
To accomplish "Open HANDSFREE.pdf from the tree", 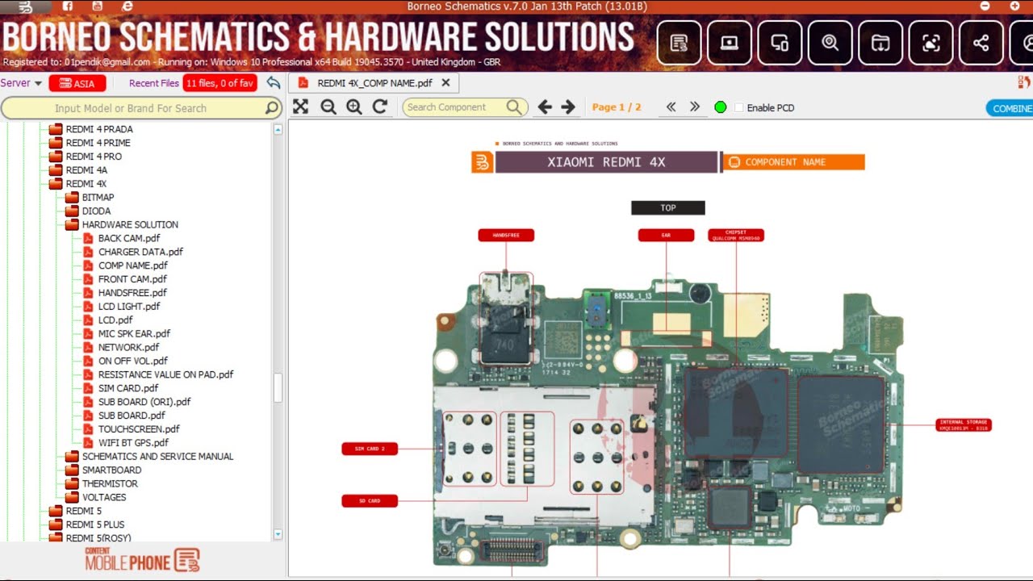I will (x=132, y=293).
